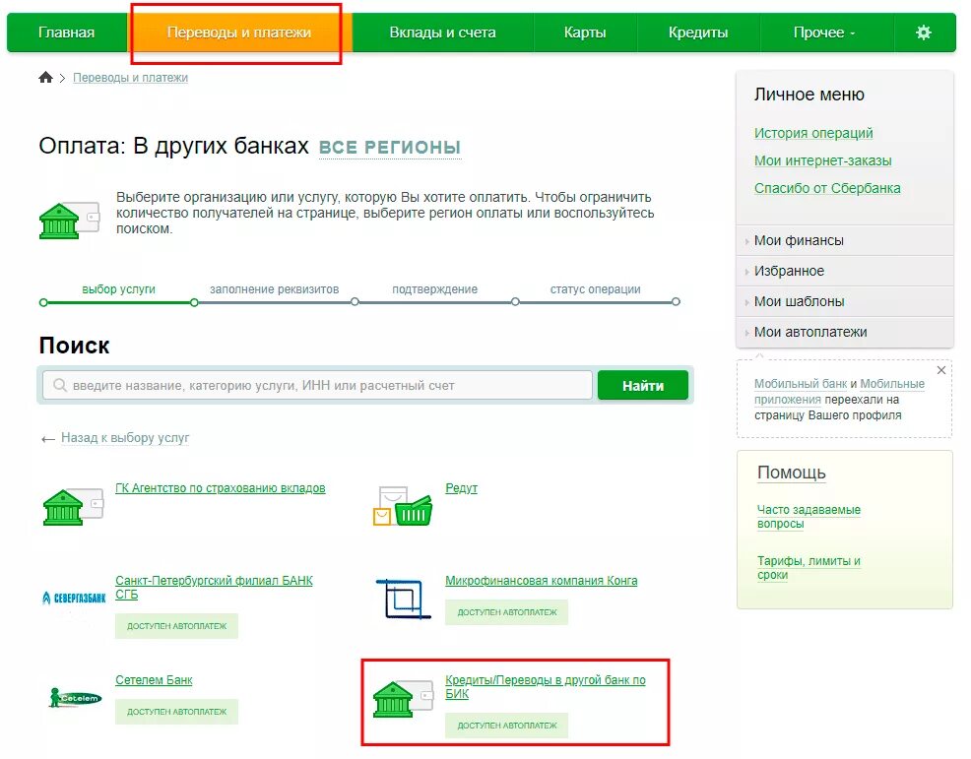
Task: Click the выбор услуги progress step
Action: coord(118,289)
